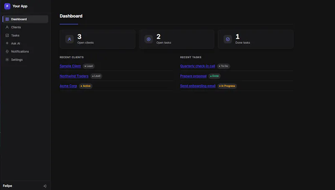Click the Lead badge next to Northwind Traders

[x=96, y=76]
